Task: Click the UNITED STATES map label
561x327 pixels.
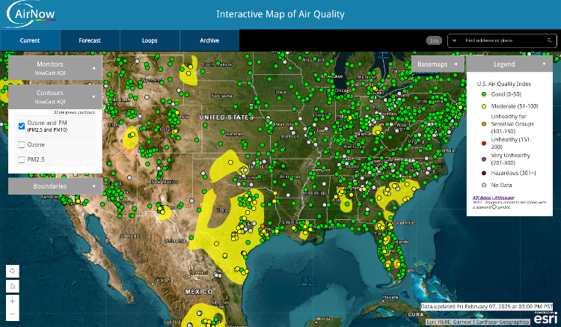Action: (x=227, y=117)
